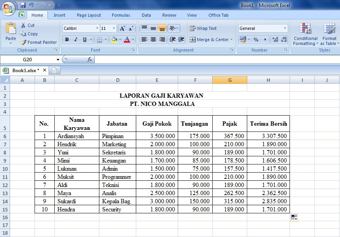Switch to the Page Layout tab
This screenshot has height=237, width=340.
click(88, 15)
